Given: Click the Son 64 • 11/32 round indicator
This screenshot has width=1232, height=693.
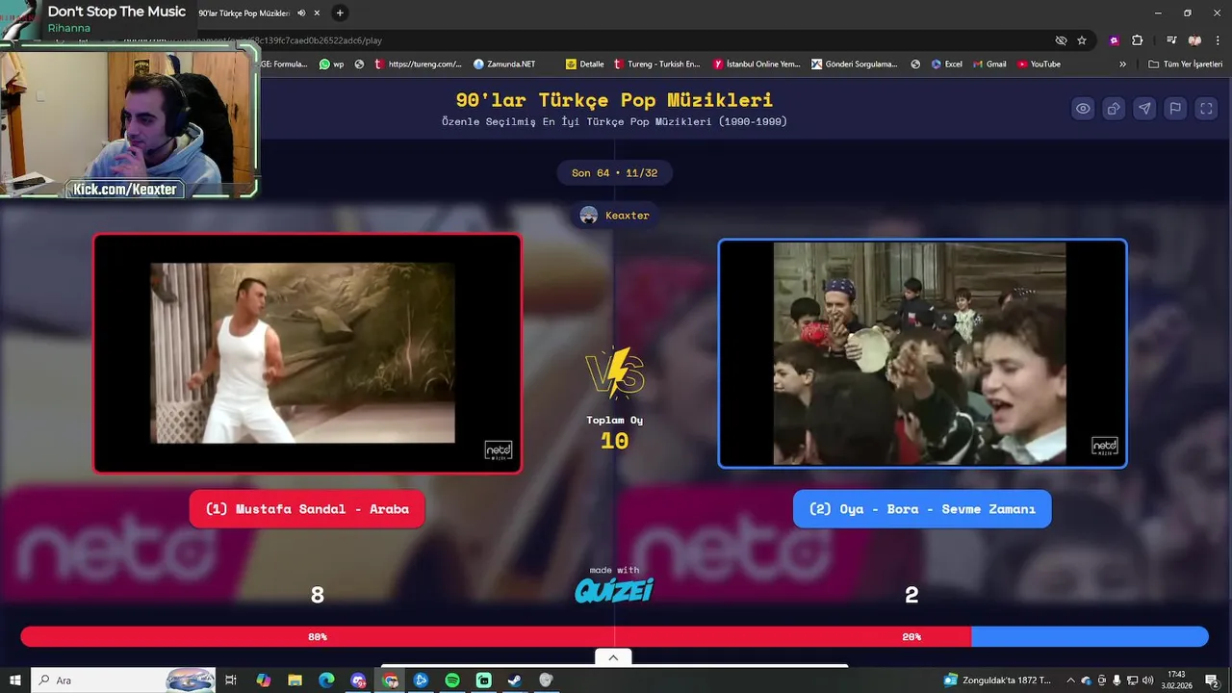Looking at the screenshot, I should (x=614, y=173).
